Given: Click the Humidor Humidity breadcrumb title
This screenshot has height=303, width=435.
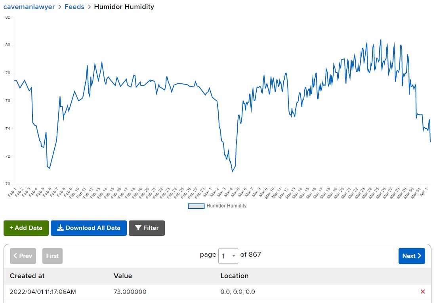Looking at the screenshot, I should (124, 7).
